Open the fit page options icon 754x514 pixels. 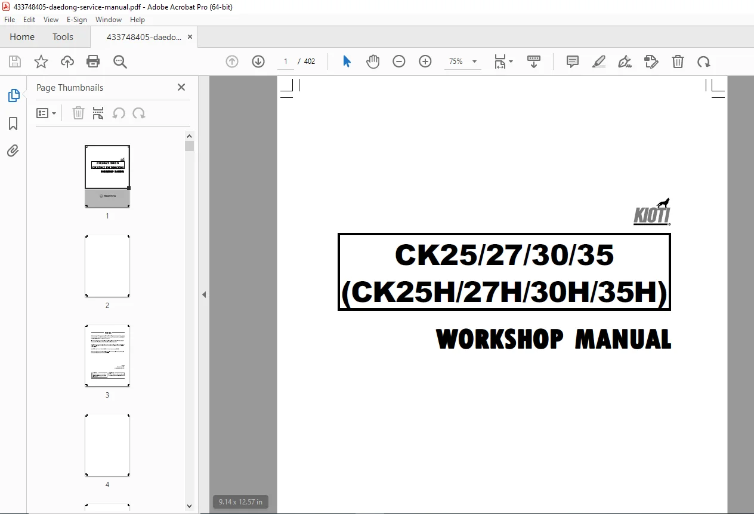coord(503,61)
